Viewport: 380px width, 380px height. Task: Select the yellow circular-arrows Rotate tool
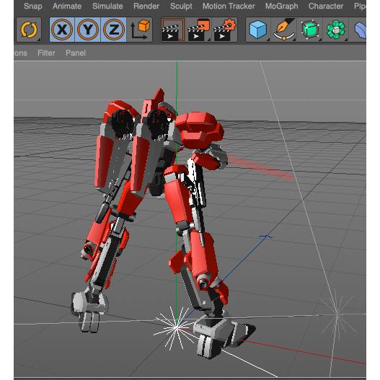coord(29,30)
